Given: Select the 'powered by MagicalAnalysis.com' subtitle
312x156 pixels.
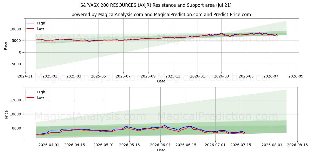Looking at the screenshot, I should (161, 15).
